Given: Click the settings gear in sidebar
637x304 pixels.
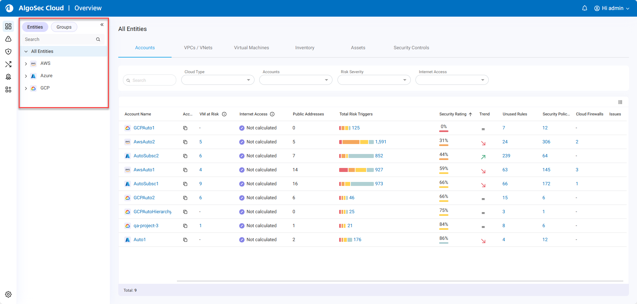Looking at the screenshot, I should click(8, 294).
